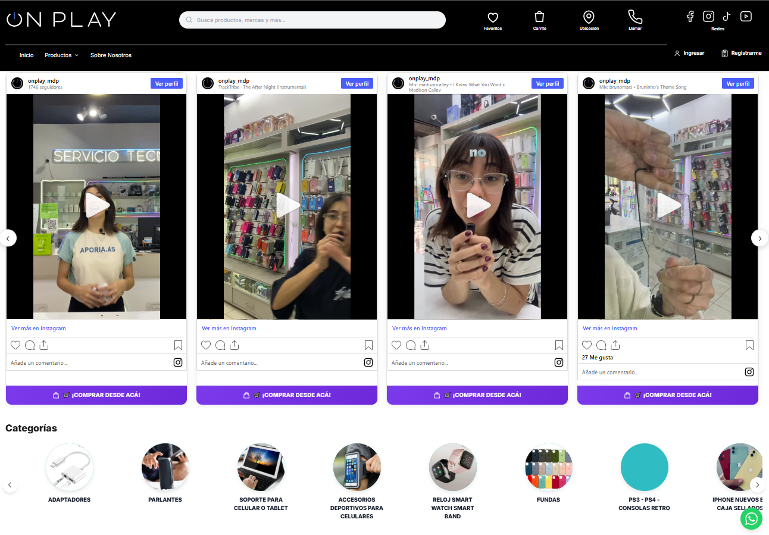The image size is (769, 535).
Task: Open the FUNDAS category thumbnail
Action: (549, 467)
